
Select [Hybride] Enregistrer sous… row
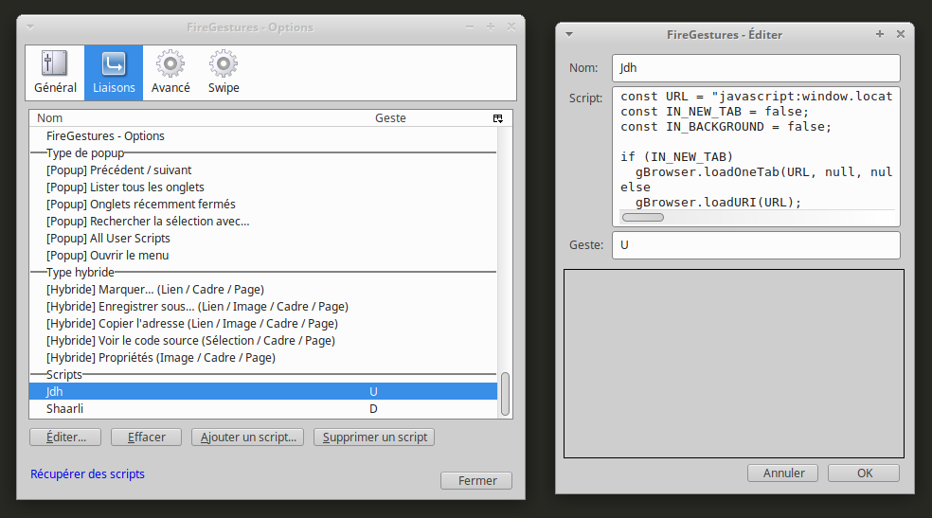pyautogui.click(x=263, y=307)
